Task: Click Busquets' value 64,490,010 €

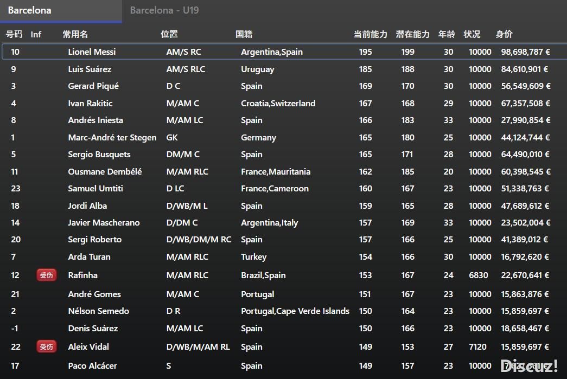Action: tap(525, 155)
